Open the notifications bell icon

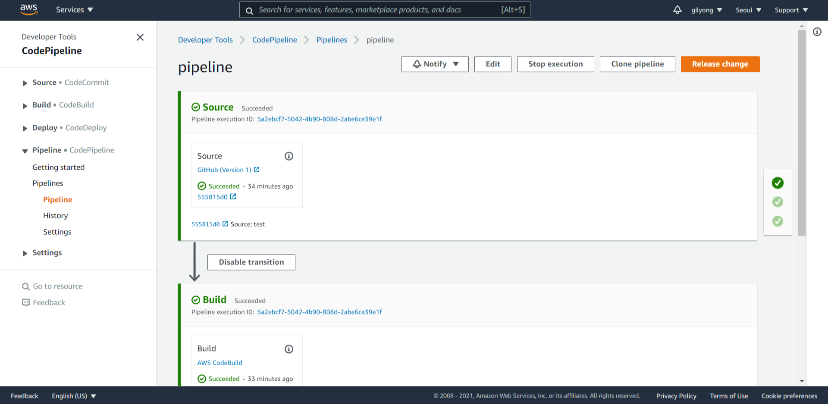677,9
